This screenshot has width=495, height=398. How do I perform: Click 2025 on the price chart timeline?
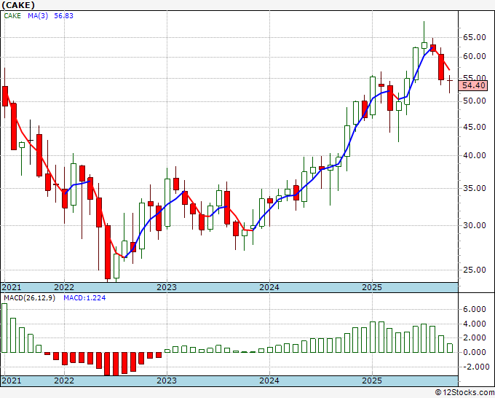click(x=372, y=287)
